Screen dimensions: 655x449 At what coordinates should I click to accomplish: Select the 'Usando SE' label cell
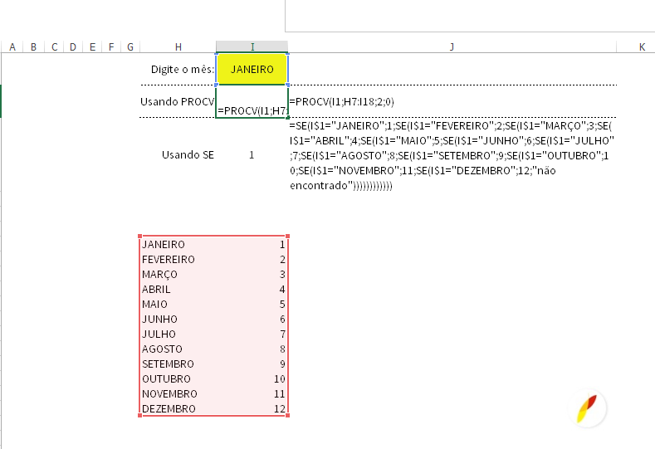[x=188, y=154]
